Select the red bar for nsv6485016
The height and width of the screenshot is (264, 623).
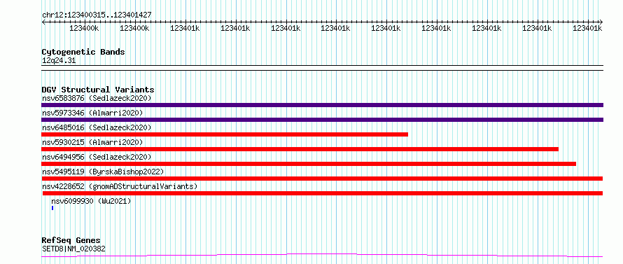point(225,134)
